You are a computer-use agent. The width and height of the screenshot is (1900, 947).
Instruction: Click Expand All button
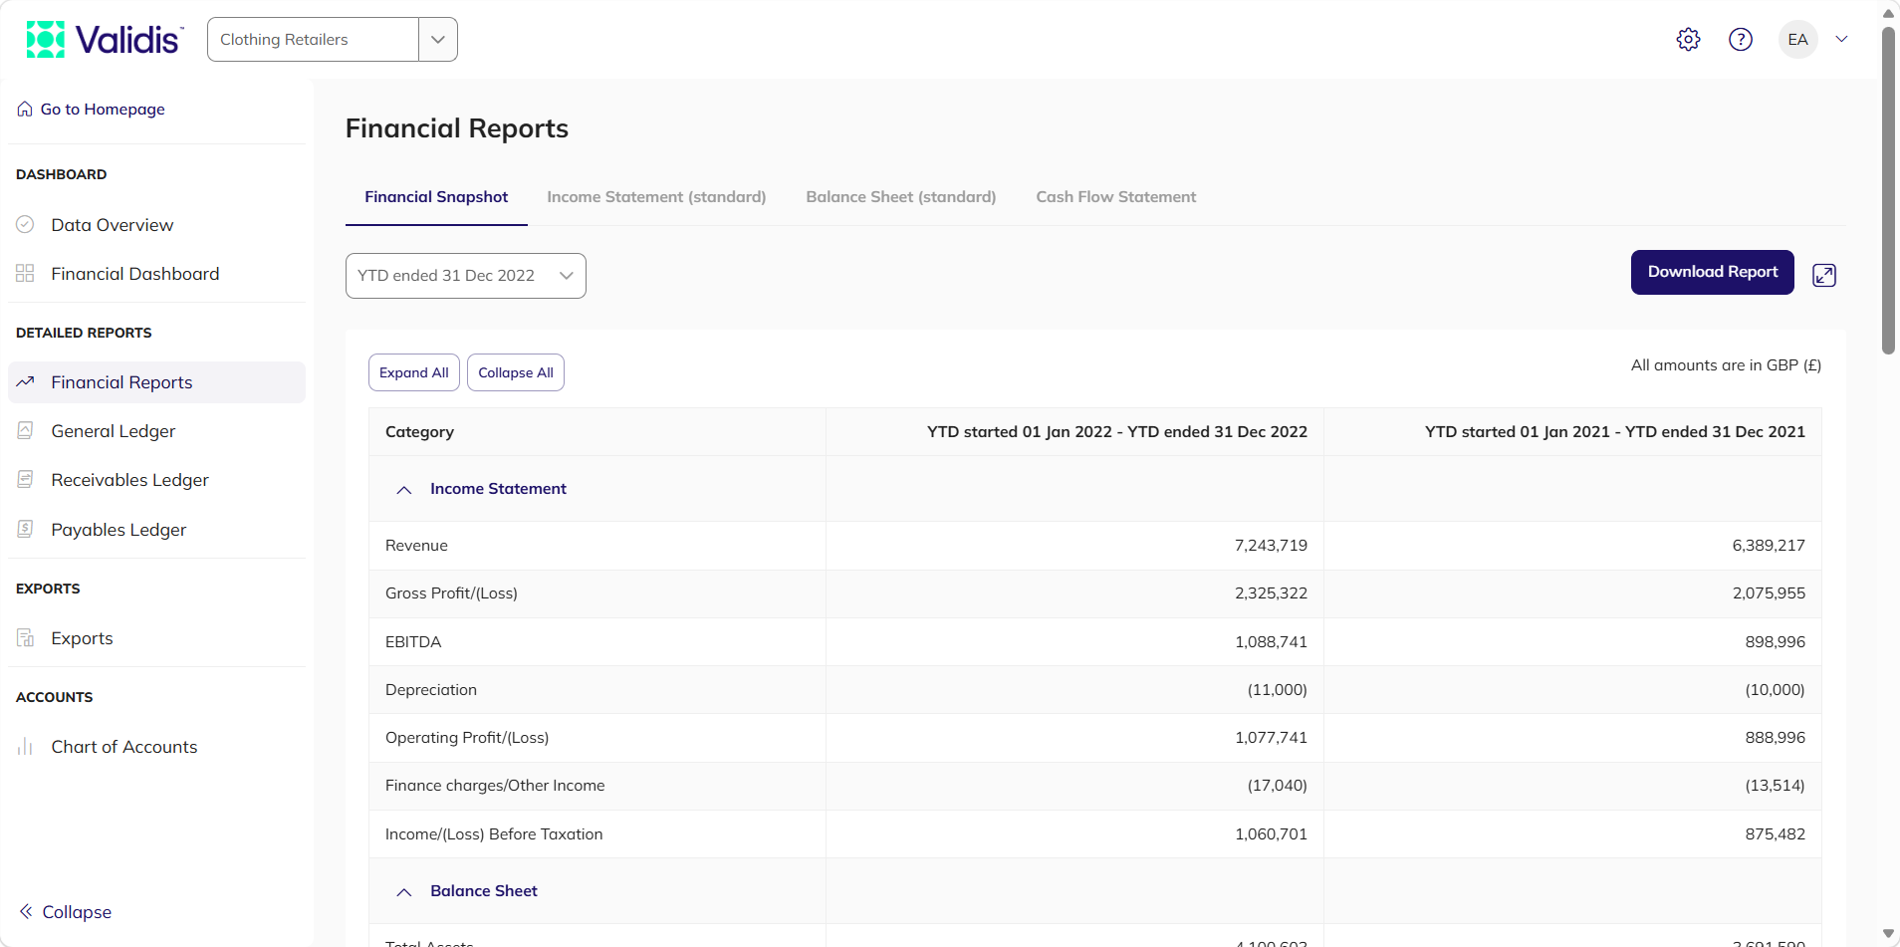pos(414,372)
